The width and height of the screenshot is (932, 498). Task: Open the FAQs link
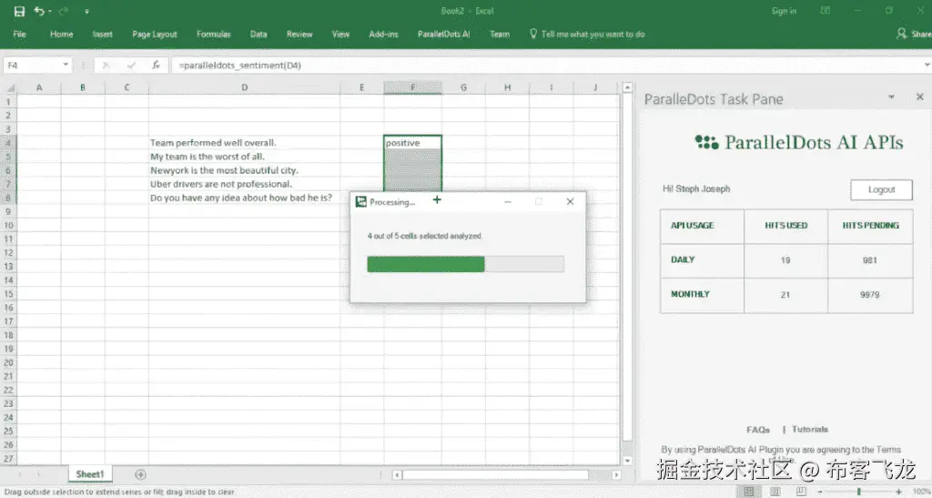[758, 430]
